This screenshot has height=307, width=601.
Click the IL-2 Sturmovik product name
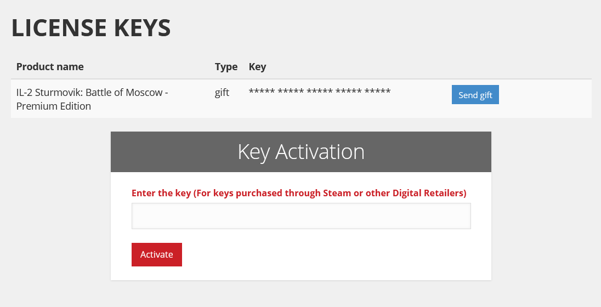[x=92, y=99]
